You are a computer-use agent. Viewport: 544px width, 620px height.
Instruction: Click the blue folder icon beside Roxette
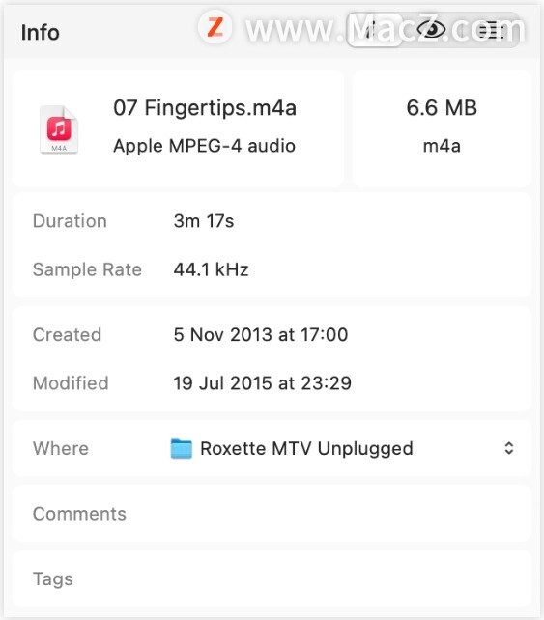tap(182, 448)
